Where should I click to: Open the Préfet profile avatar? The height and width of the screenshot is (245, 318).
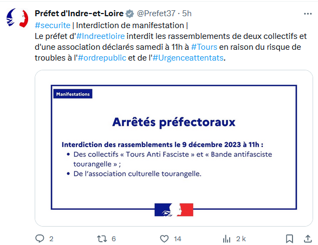tap(17, 18)
